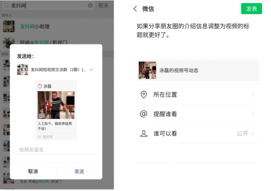Click the green 发表 button

(x=251, y=8)
